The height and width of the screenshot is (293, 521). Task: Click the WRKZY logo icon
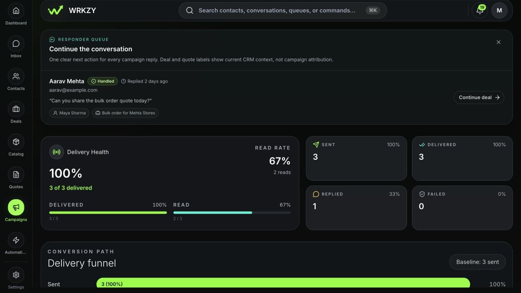(x=55, y=11)
